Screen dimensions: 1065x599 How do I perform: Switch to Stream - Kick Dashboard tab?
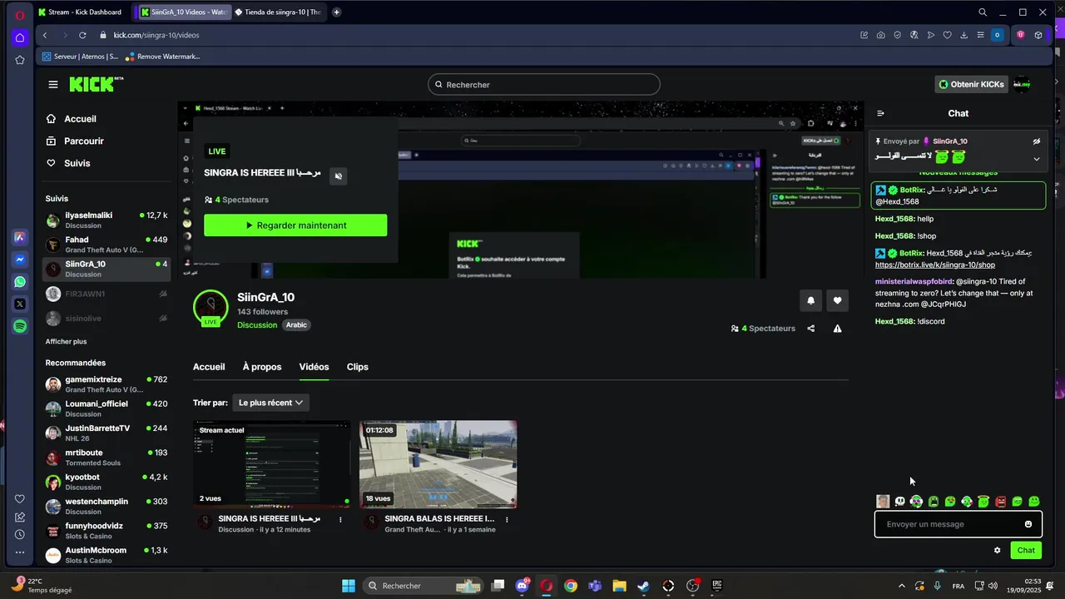pyautogui.click(x=82, y=12)
